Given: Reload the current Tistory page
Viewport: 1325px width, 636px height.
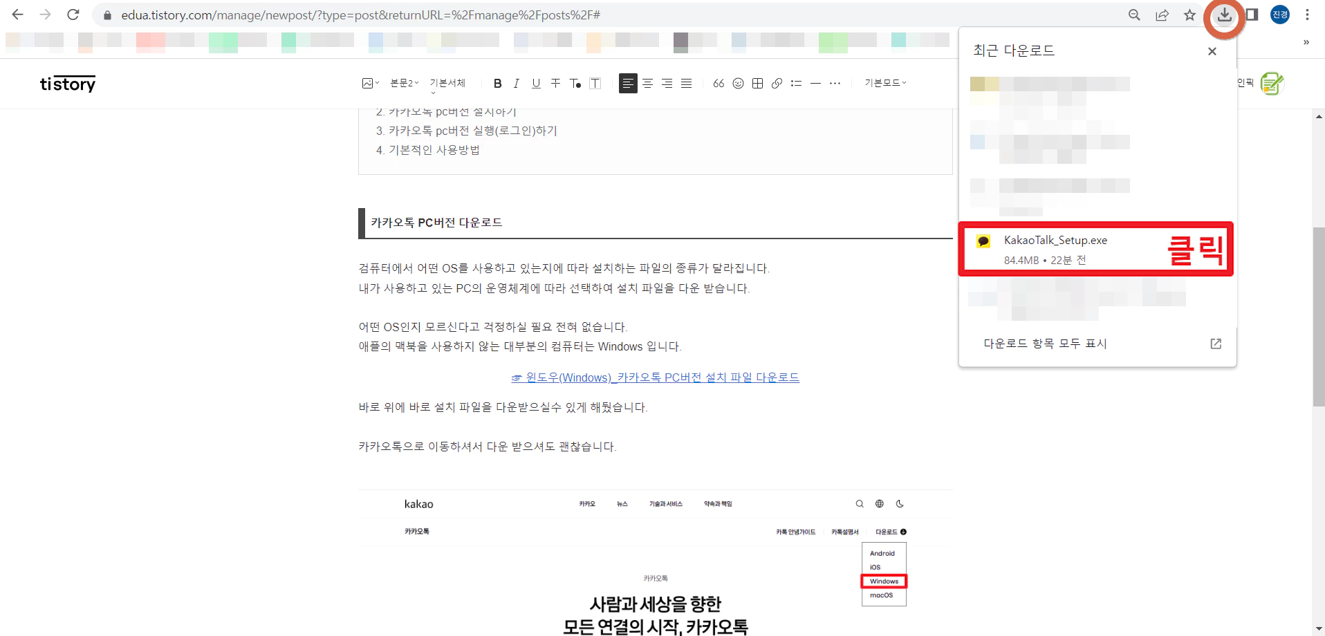Looking at the screenshot, I should [73, 15].
